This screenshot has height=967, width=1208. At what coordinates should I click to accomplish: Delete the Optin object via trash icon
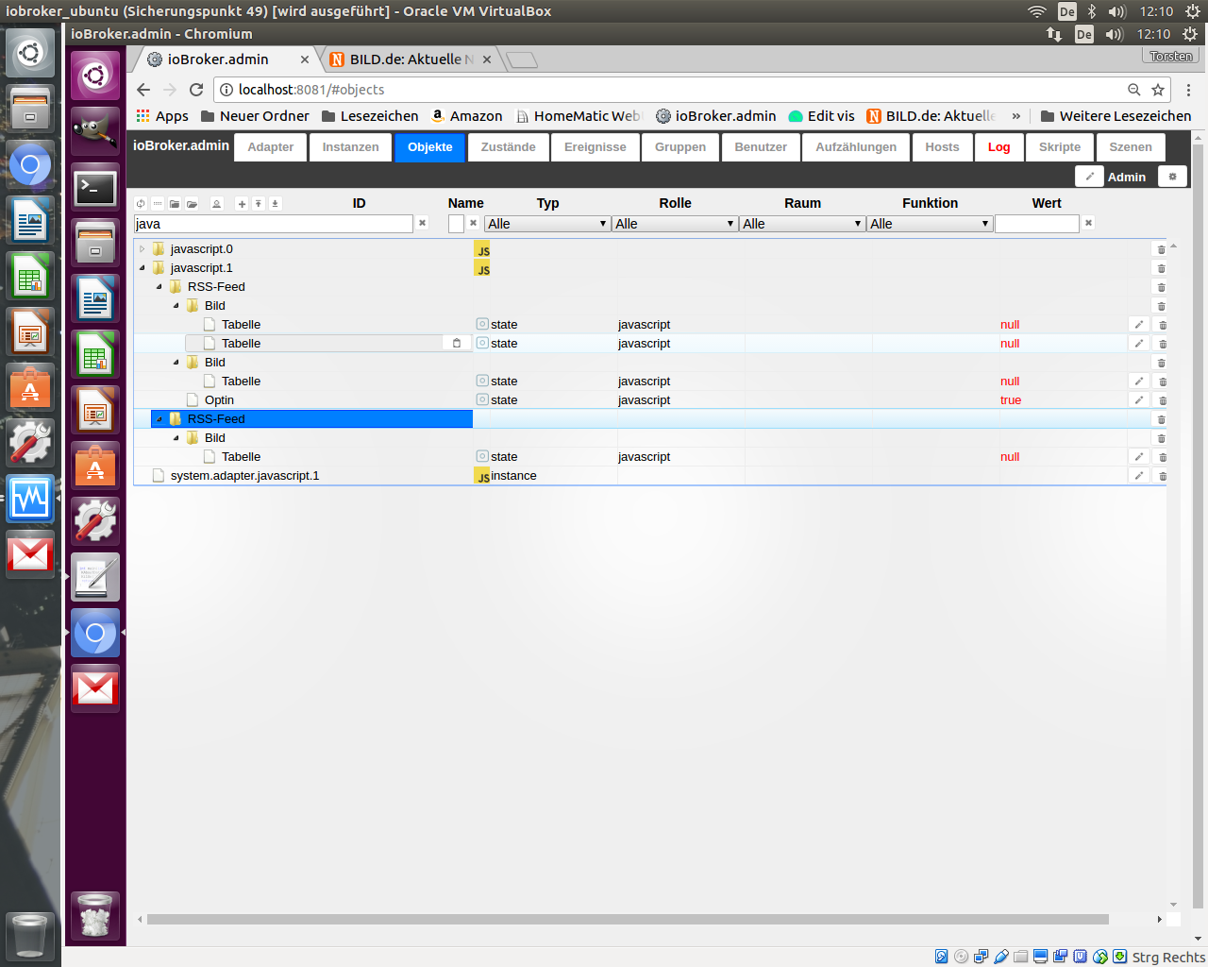[1162, 401]
